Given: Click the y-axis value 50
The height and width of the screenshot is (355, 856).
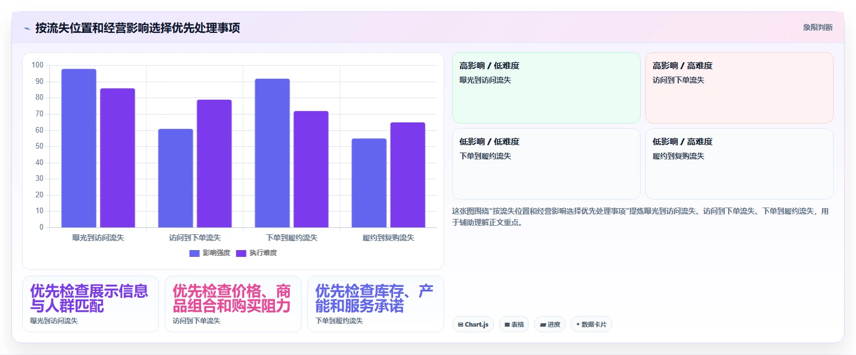Looking at the screenshot, I should point(39,146).
